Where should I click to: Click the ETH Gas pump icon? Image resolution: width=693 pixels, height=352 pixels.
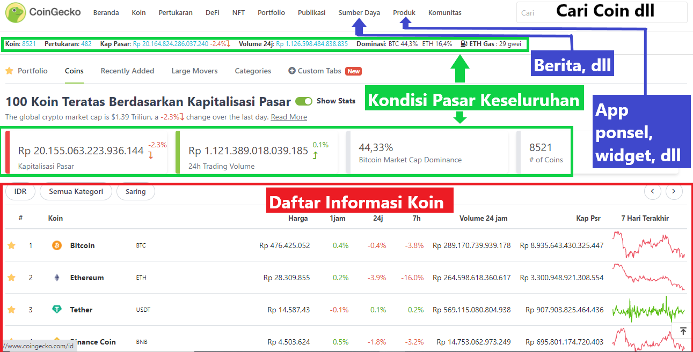click(464, 44)
